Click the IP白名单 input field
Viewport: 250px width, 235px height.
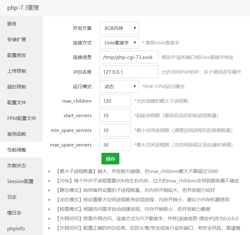(128, 72)
